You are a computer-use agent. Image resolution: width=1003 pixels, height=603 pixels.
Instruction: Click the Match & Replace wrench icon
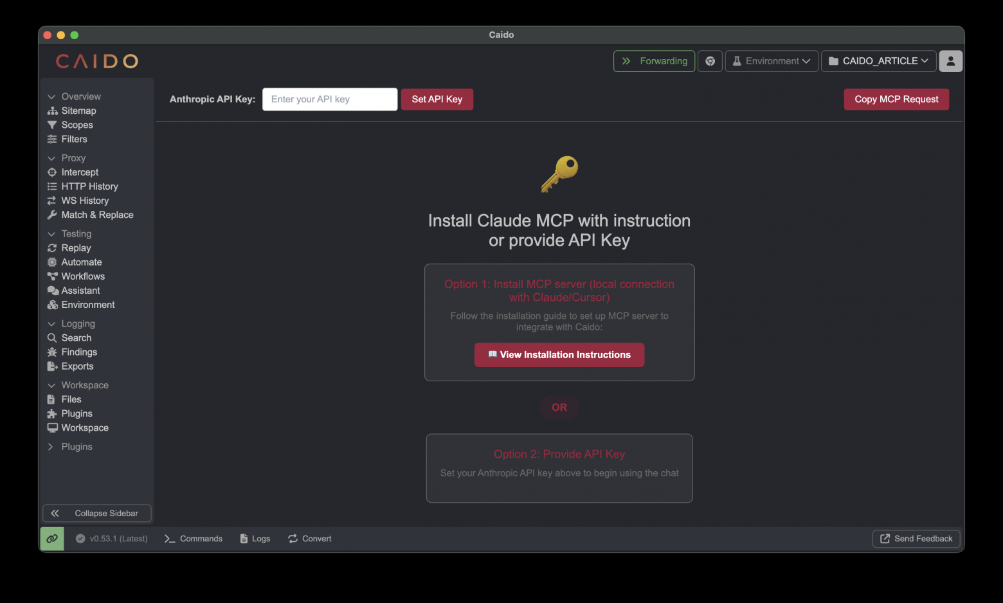point(52,215)
